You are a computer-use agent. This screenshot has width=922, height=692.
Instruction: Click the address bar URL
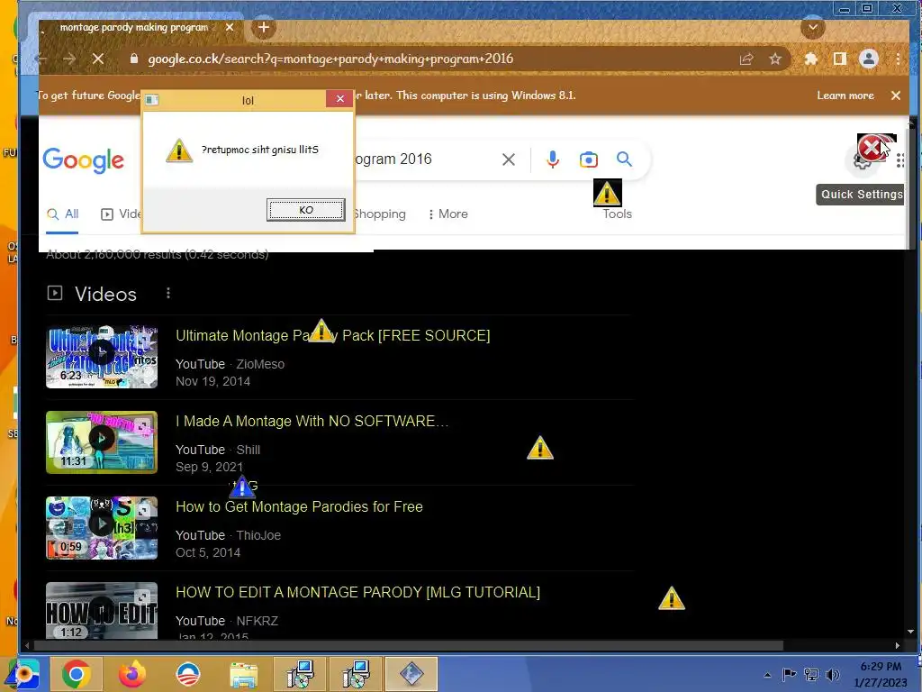(x=330, y=59)
